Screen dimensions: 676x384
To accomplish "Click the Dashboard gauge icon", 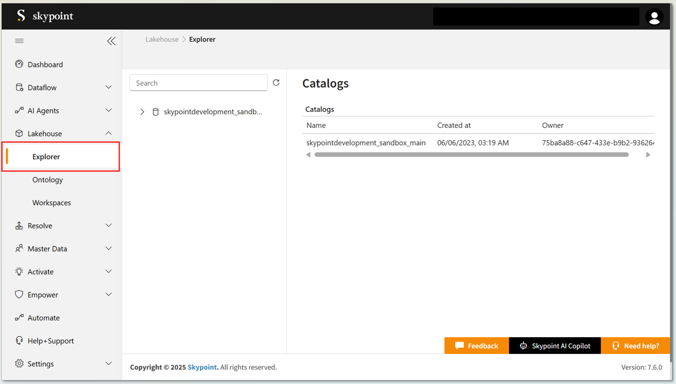I will [19, 64].
